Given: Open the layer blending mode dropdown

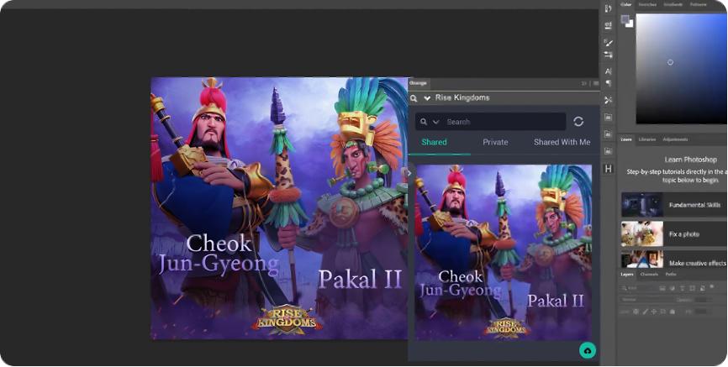Looking at the screenshot, I should [646, 300].
